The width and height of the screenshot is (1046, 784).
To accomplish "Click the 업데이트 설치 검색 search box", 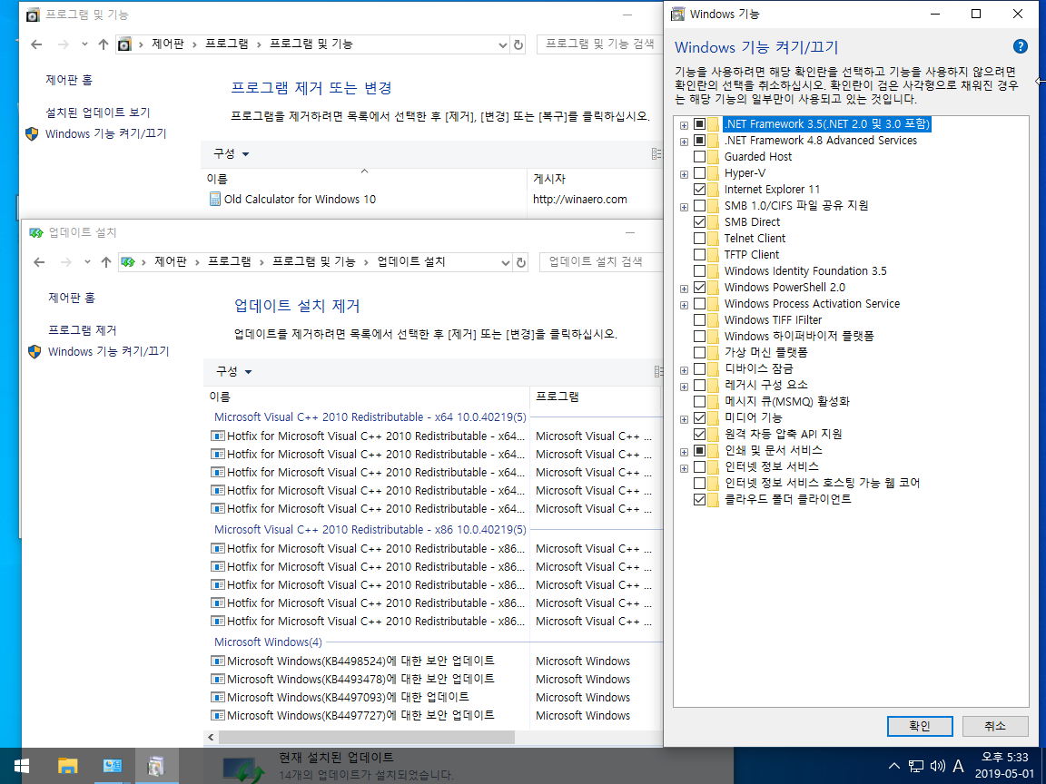I will [601, 262].
